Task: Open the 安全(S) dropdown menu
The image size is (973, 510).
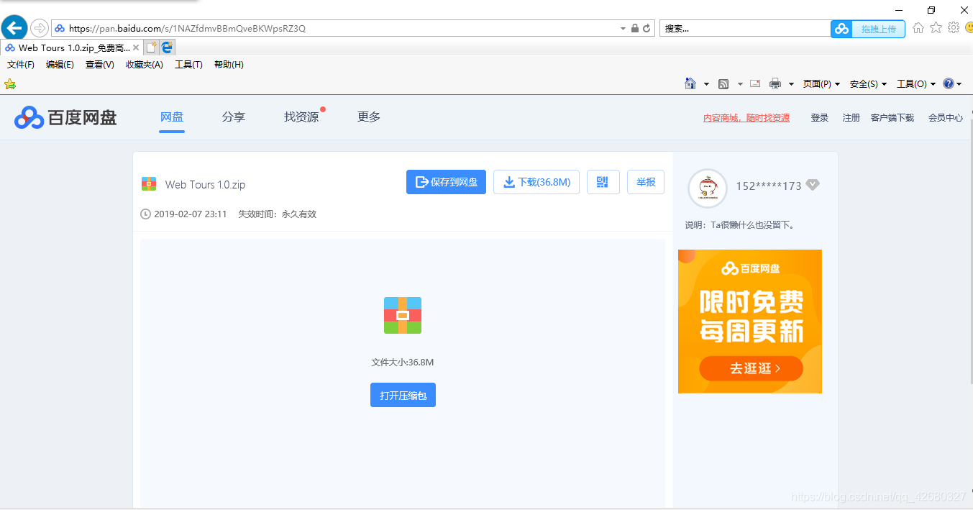Action: pos(868,84)
